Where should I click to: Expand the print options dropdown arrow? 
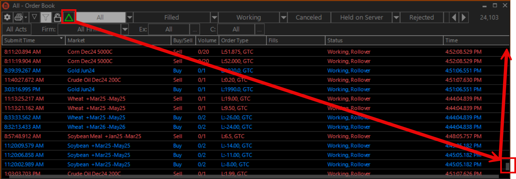pos(26,17)
